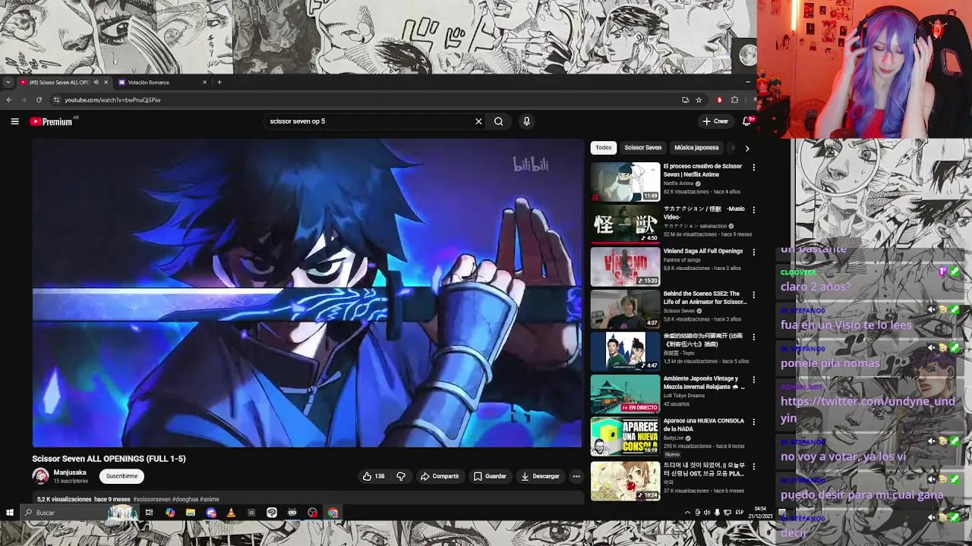
Task: Open the volume control in system tray
Action: [x=707, y=513]
